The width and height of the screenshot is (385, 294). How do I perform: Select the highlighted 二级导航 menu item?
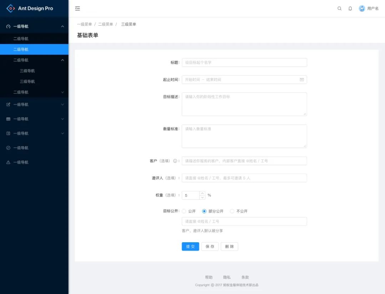click(x=34, y=49)
